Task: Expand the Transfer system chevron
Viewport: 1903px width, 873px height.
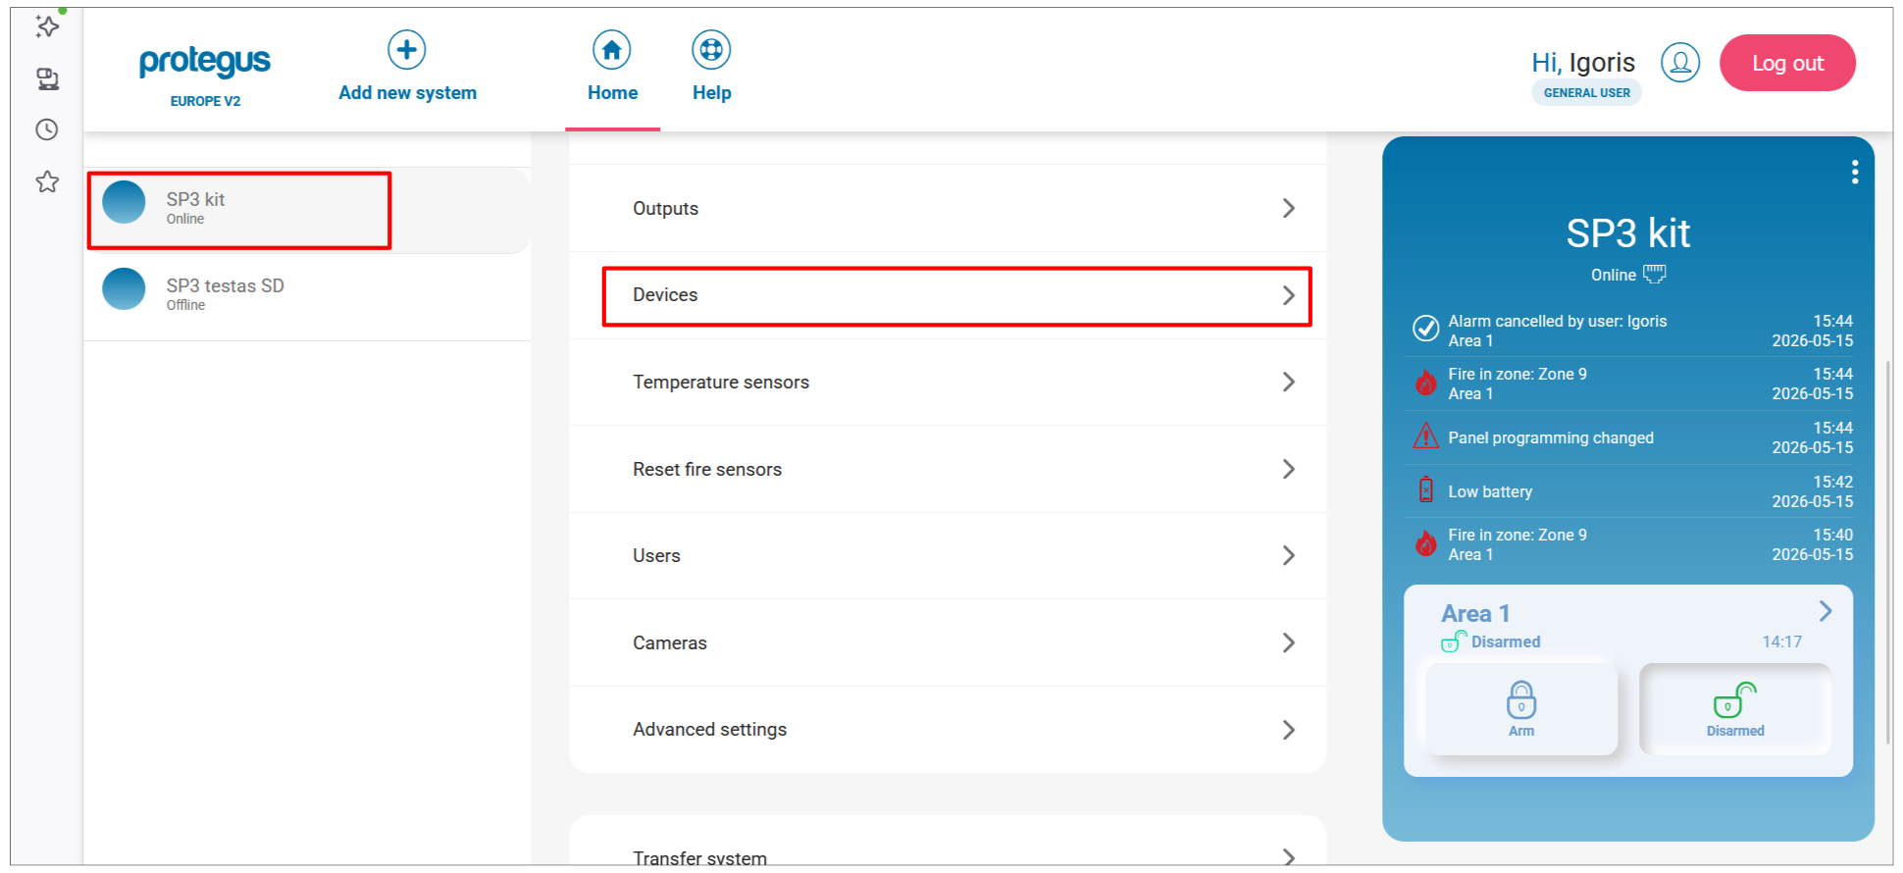Action: [x=1289, y=857]
